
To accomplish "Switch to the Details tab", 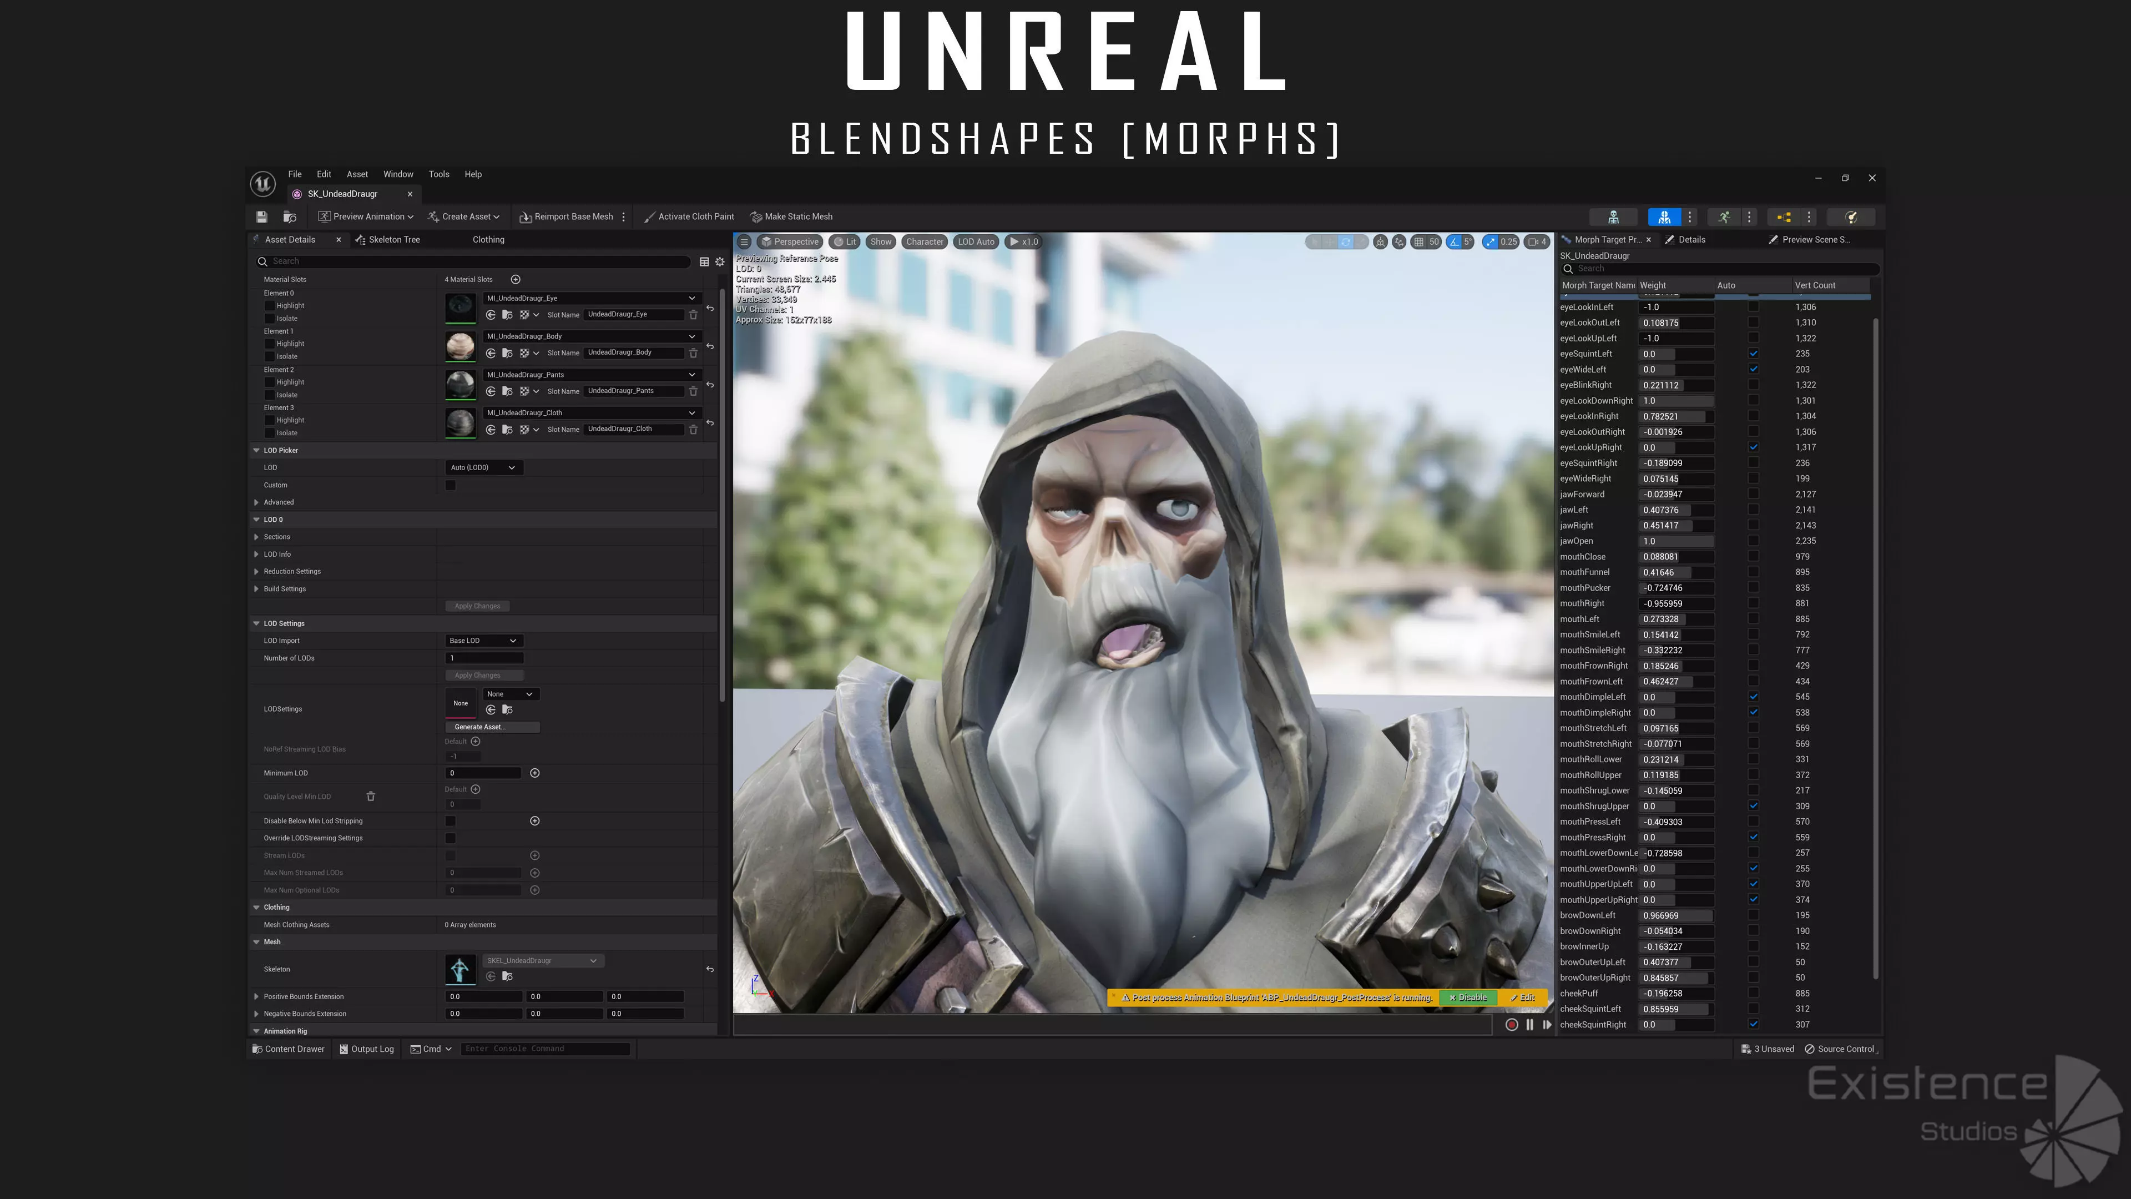I will [x=1685, y=240].
